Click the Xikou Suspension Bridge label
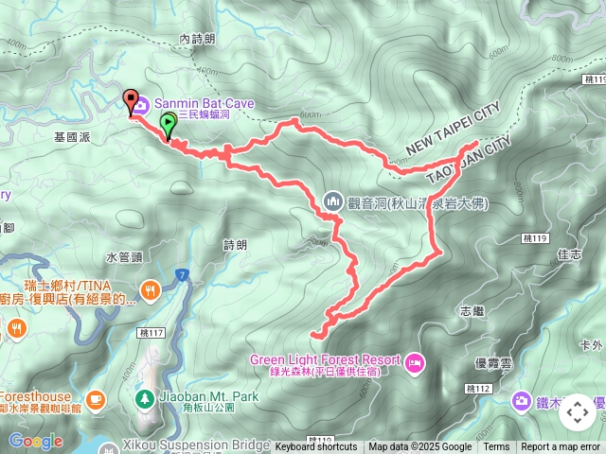 click(196, 445)
